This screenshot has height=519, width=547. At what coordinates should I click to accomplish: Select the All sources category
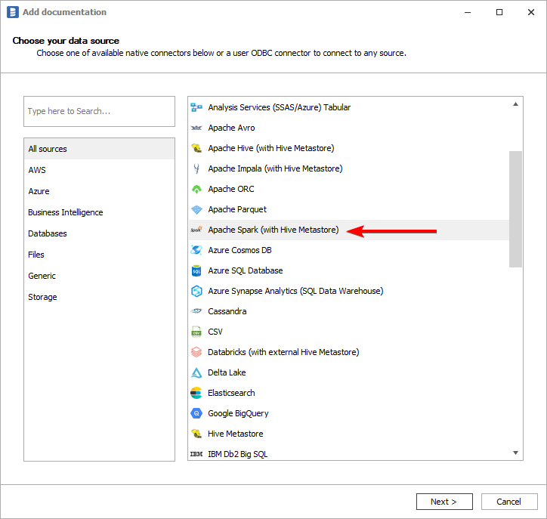[x=99, y=149]
